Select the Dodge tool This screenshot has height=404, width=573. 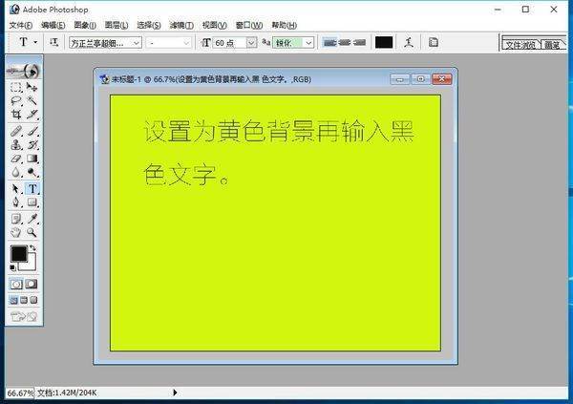[32, 172]
